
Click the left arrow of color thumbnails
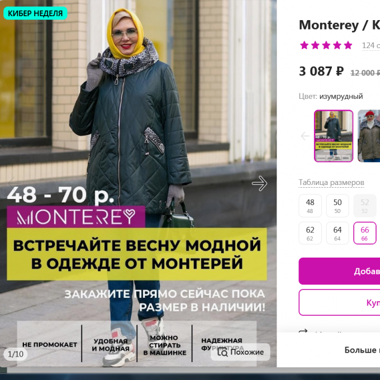[305, 136]
